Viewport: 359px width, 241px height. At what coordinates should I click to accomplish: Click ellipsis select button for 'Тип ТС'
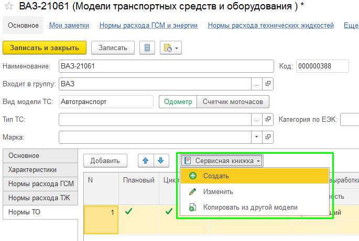[257, 120]
